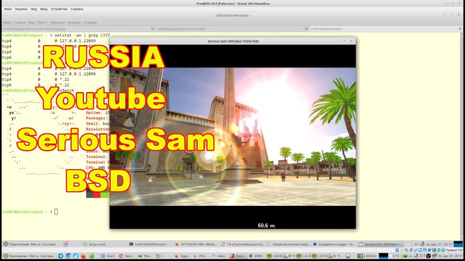Click the globe network icon in the host panel
Screen dimensions: 465x261
coord(348,256)
